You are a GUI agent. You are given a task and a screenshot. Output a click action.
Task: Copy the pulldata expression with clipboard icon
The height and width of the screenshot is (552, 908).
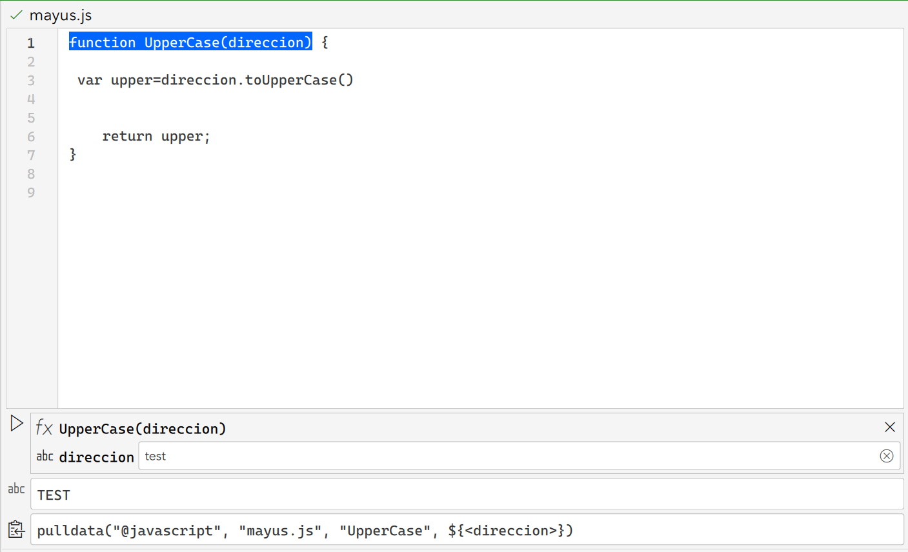tap(16, 529)
